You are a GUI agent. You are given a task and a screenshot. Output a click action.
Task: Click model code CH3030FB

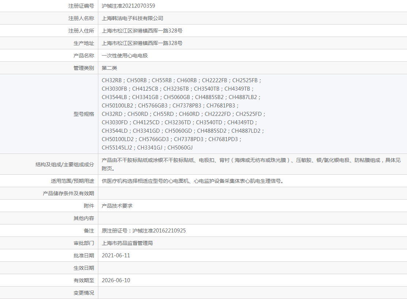(114, 89)
